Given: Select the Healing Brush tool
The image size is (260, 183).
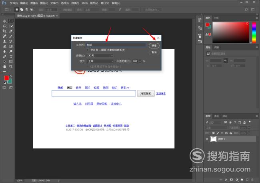Looking at the screenshot, I should [x=4, y=36].
